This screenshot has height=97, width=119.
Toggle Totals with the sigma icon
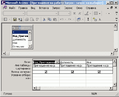click(100, 19)
